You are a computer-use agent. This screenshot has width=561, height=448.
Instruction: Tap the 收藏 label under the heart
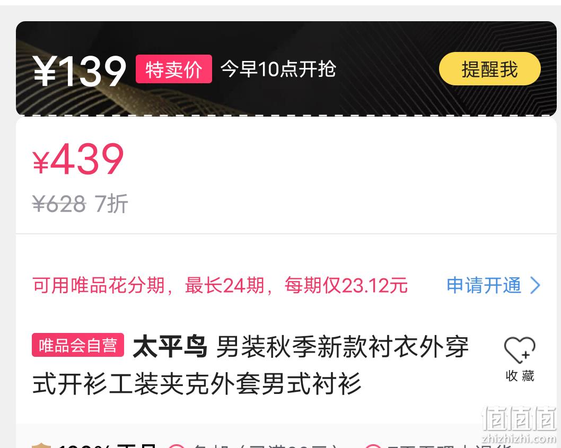(x=520, y=376)
